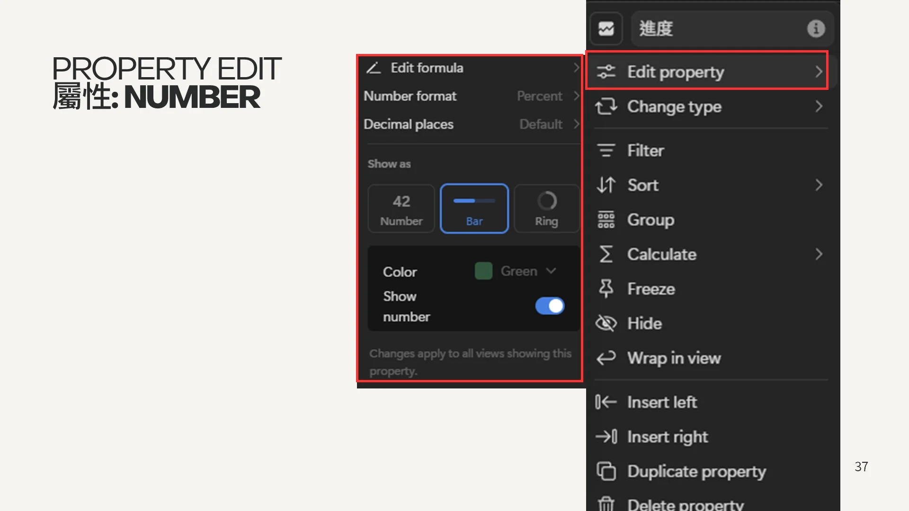Click the Group grid icon
Screen dimensions: 909x511
tap(606, 220)
